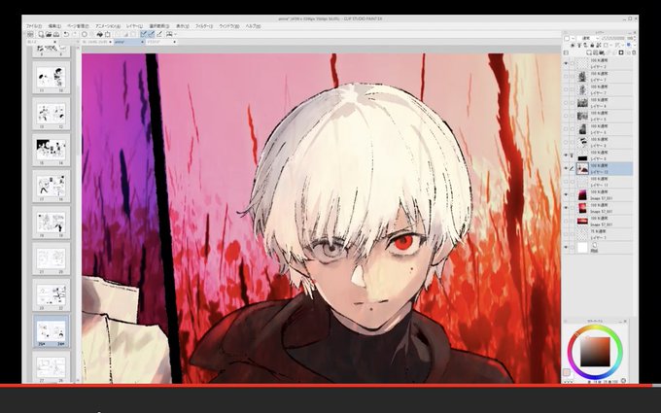This screenshot has width=661, height=413.
Task: Click the New document icon
Action: pyautogui.click(x=41, y=35)
